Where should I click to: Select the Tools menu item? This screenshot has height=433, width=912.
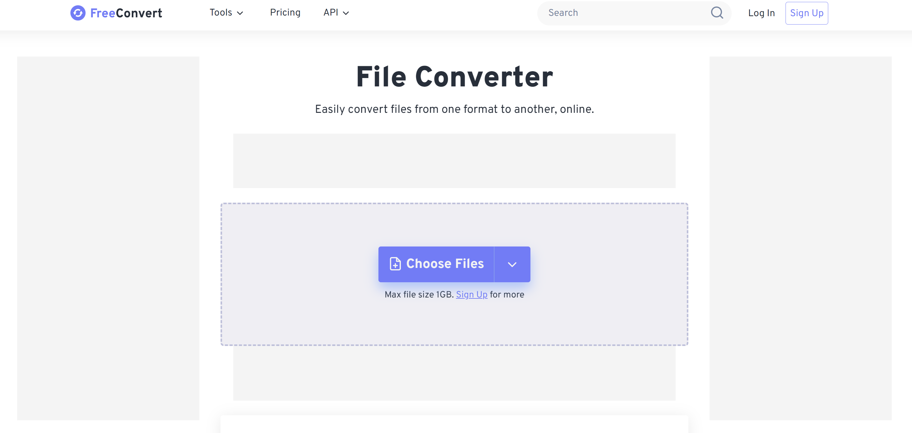tap(221, 13)
